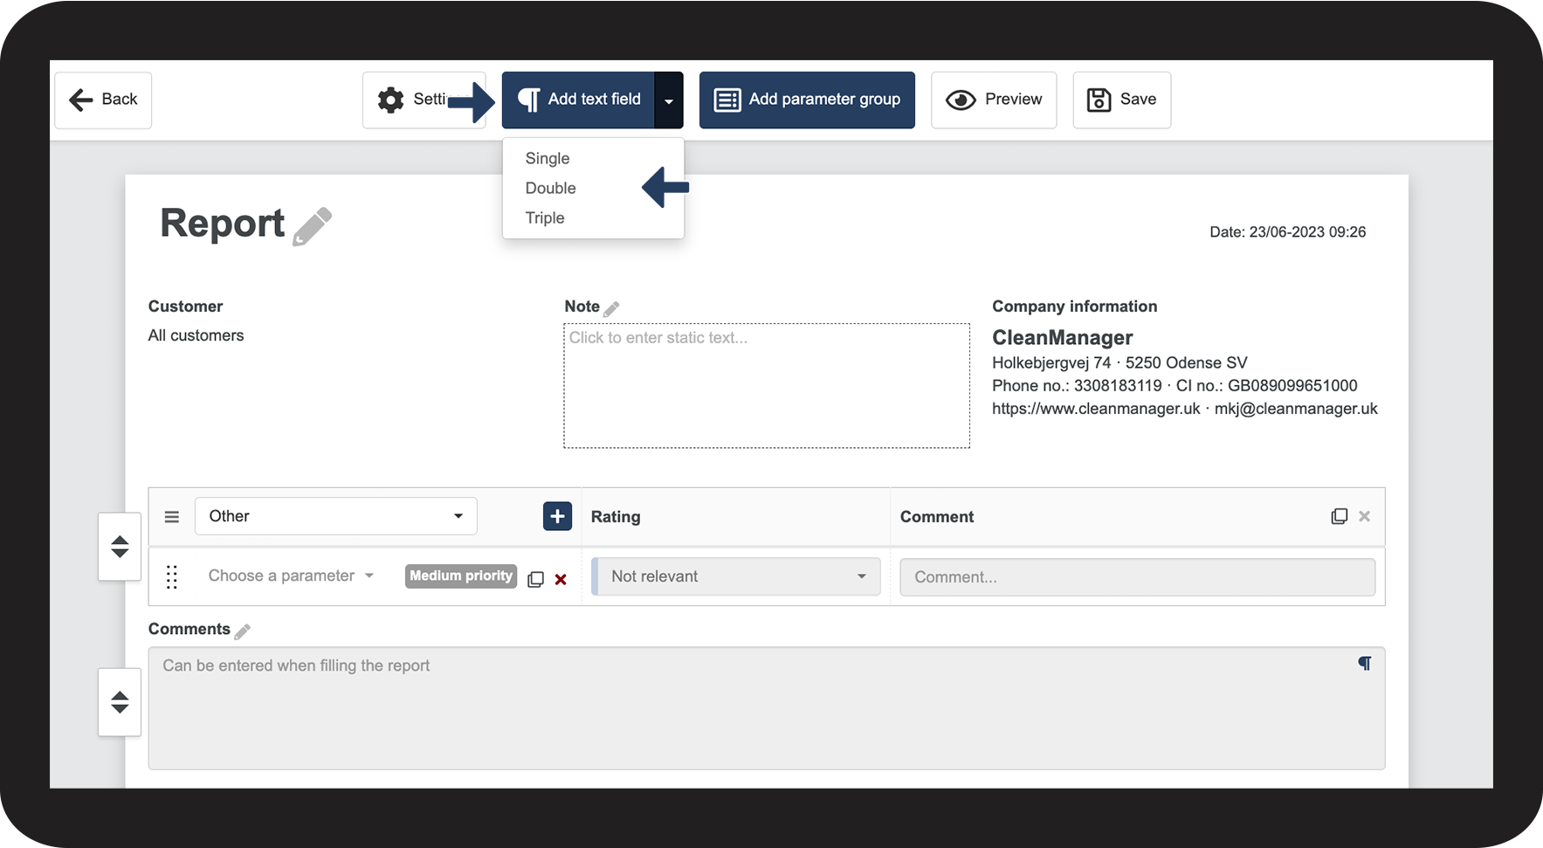Click the static text note box
Screen dimensions: 1543x848
(767, 386)
